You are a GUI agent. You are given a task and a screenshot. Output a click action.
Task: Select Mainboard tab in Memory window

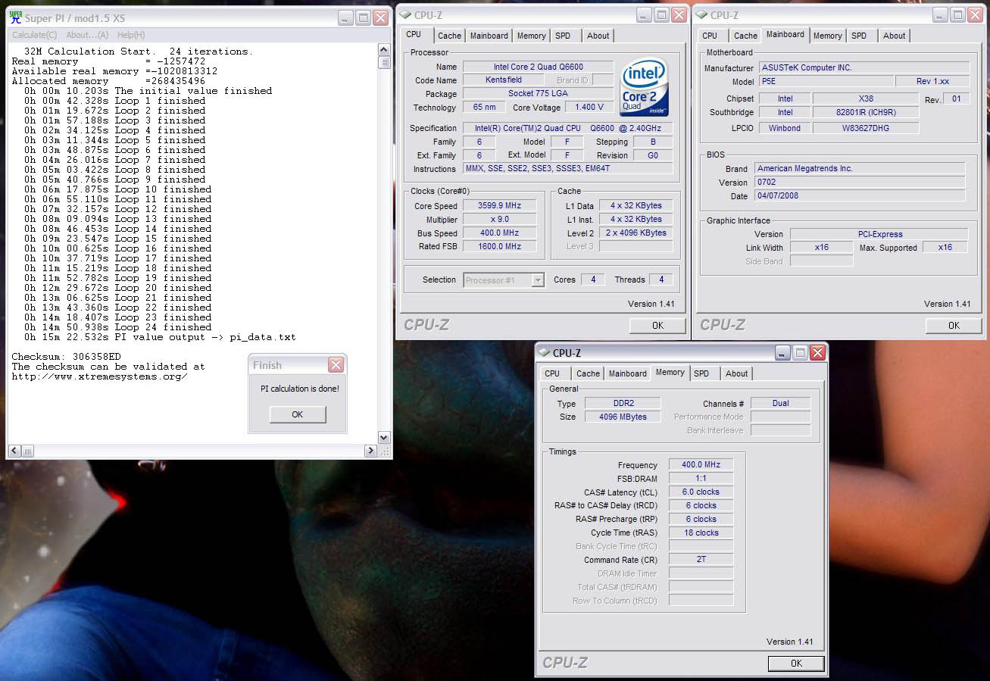(628, 373)
